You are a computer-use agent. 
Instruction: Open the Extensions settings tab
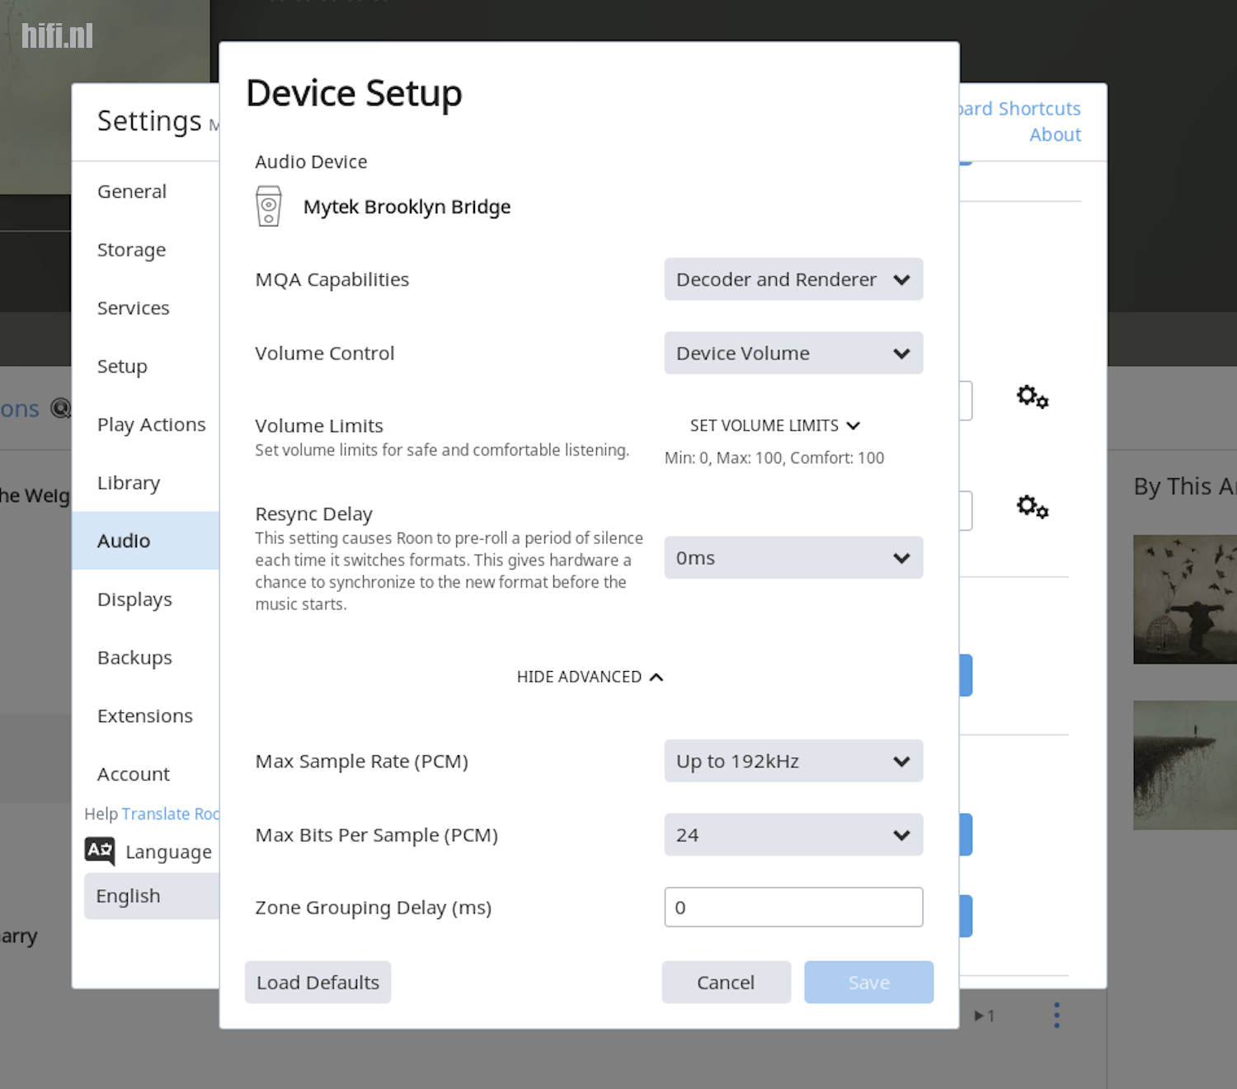tap(146, 716)
